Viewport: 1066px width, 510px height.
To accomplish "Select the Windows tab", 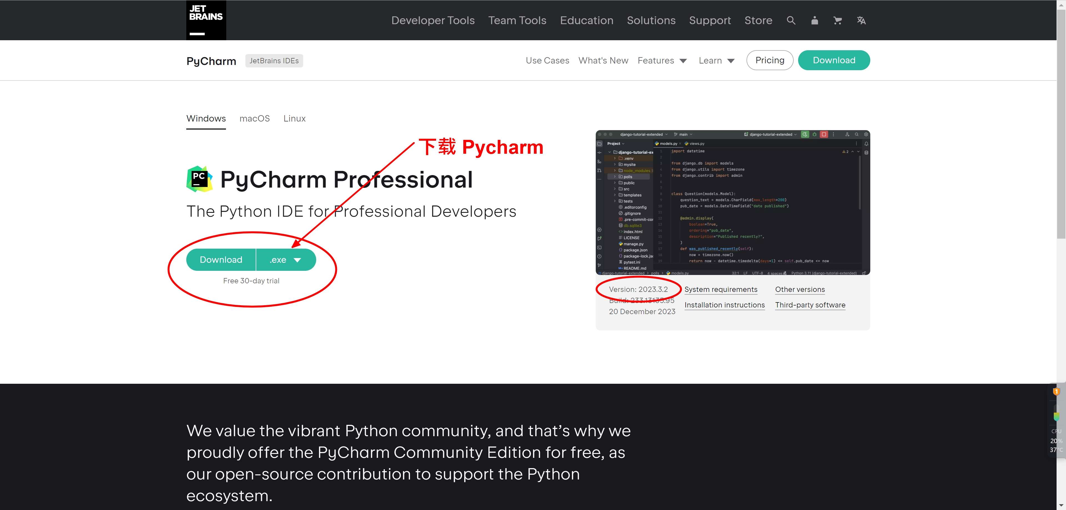I will [206, 119].
